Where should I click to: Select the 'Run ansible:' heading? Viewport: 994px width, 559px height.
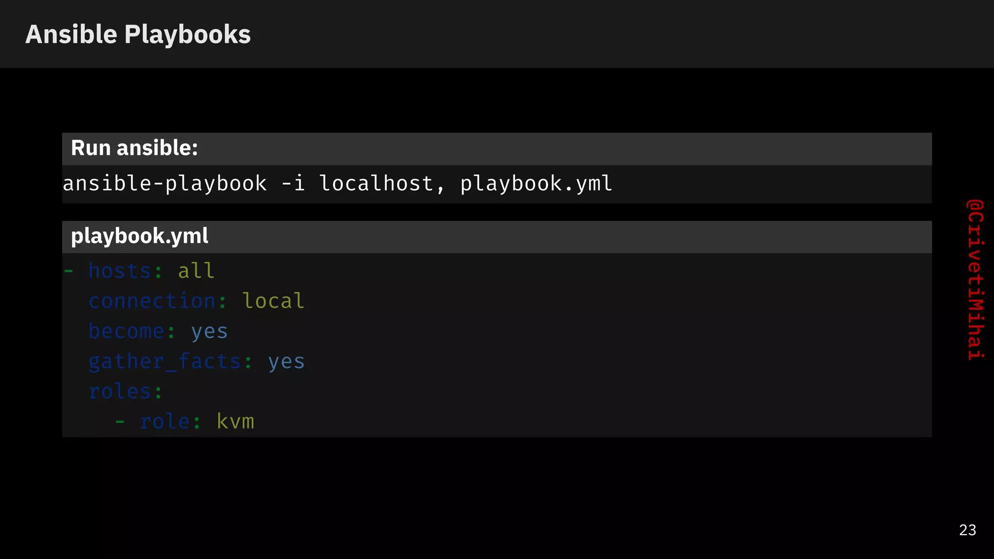click(134, 148)
